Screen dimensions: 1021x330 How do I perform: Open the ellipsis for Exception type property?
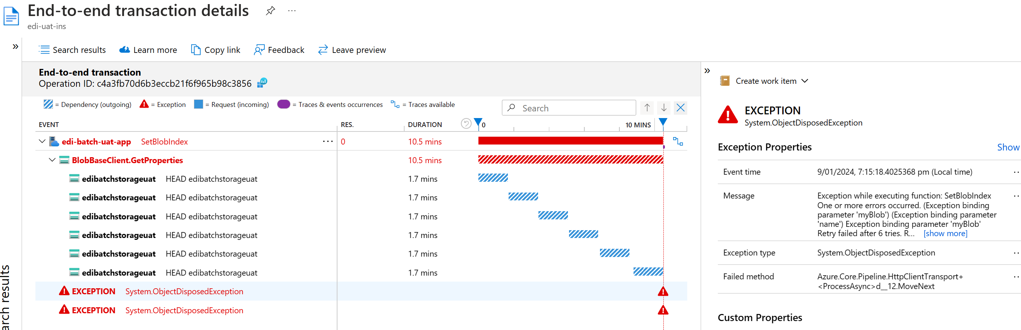1017,253
